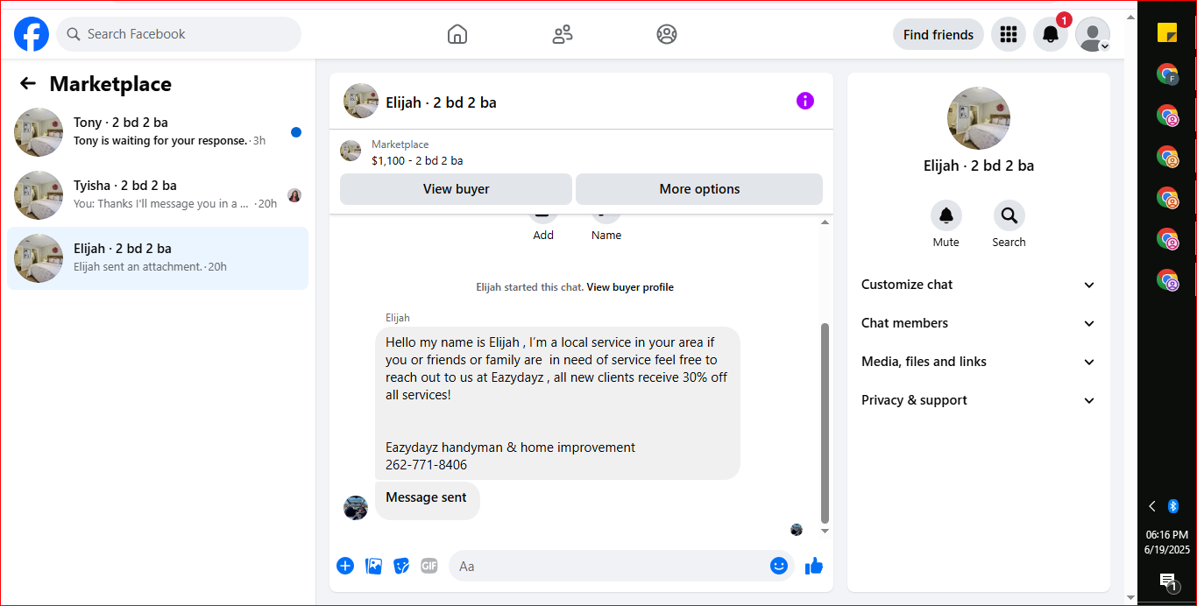This screenshot has height=606, width=1197.
Task: Click the Search Facebook field
Action: click(x=179, y=34)
